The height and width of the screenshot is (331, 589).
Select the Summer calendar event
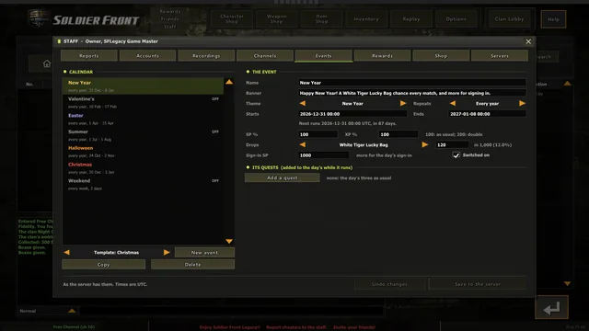pos(143,135)
